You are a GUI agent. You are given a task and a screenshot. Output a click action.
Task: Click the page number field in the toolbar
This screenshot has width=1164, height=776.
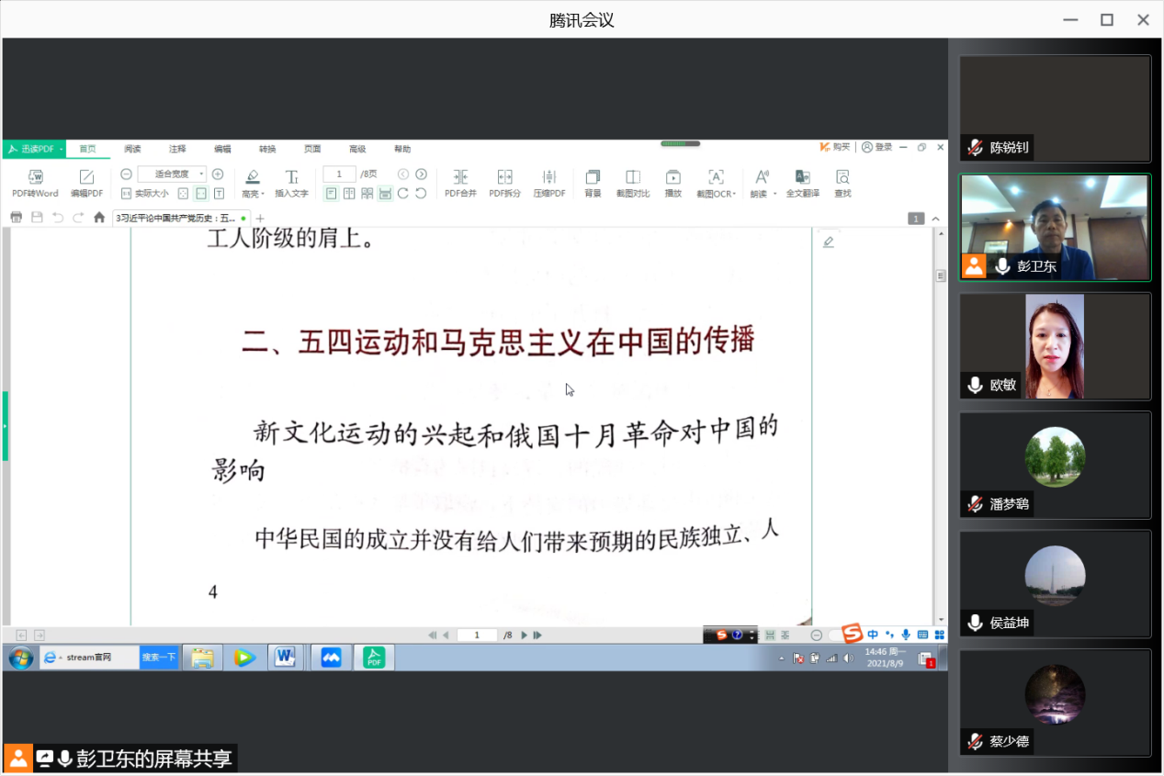coord(339,174)
